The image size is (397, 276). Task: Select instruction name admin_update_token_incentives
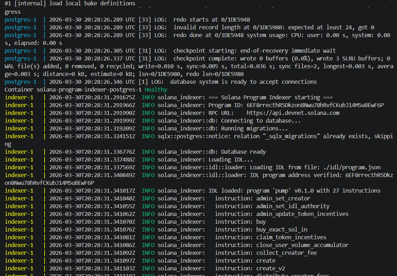click(x=302, y=214)
